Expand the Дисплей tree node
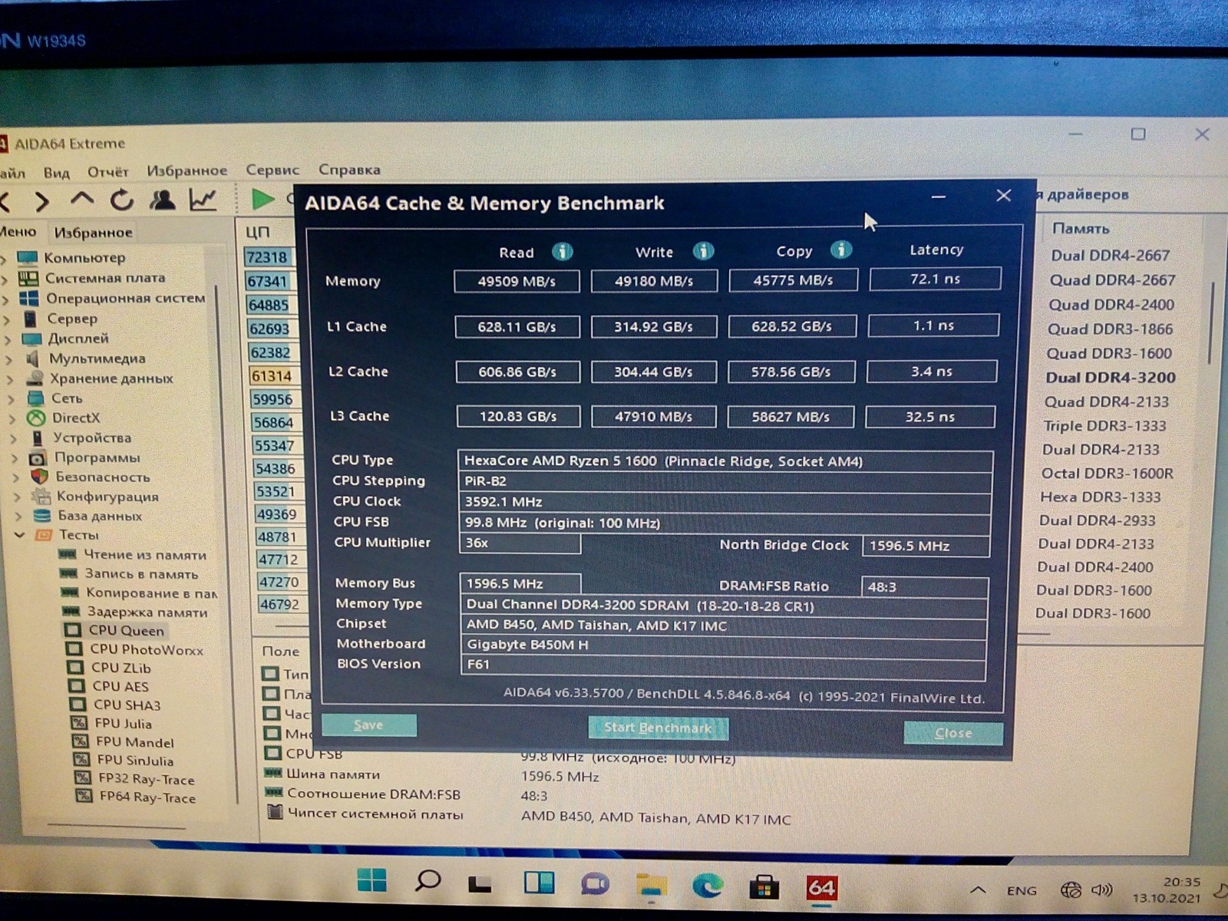Screen dimensions: 1228x921 coord(8,339)
